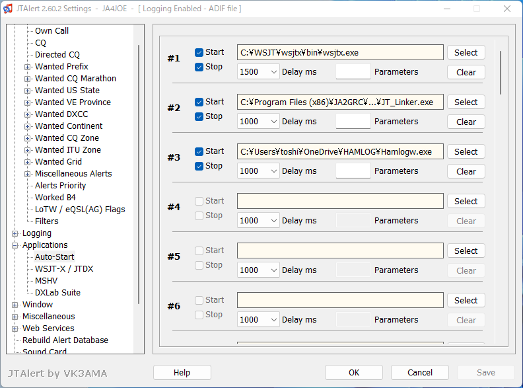Open the #1 delay ms dropdown showing 1500
The height and width of the screenshot is (388, 523).
point(258,72)
